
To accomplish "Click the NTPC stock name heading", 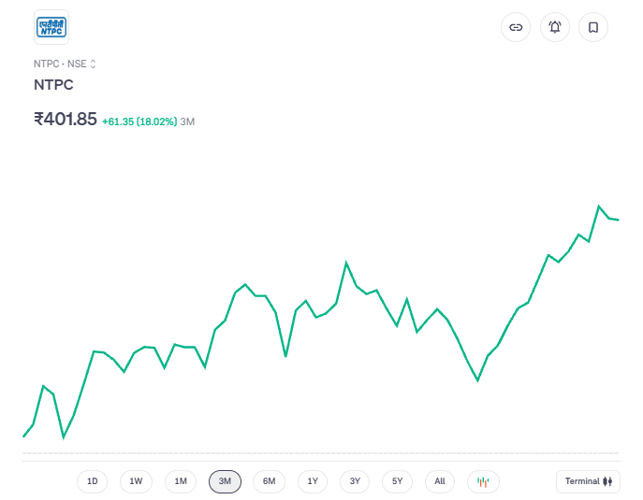I will click(x=53, y=85).
